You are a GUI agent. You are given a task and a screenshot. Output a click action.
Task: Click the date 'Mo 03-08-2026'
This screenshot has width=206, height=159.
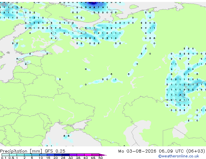click(x=137, y=151)
